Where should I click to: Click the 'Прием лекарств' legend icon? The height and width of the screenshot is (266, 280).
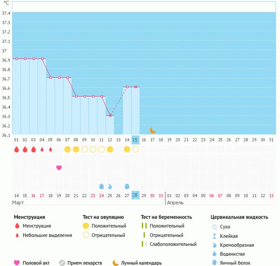(62, 263)
